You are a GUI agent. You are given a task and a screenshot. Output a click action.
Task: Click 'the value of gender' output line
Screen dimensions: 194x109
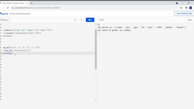pyautogui.click(x=114, y=30)
